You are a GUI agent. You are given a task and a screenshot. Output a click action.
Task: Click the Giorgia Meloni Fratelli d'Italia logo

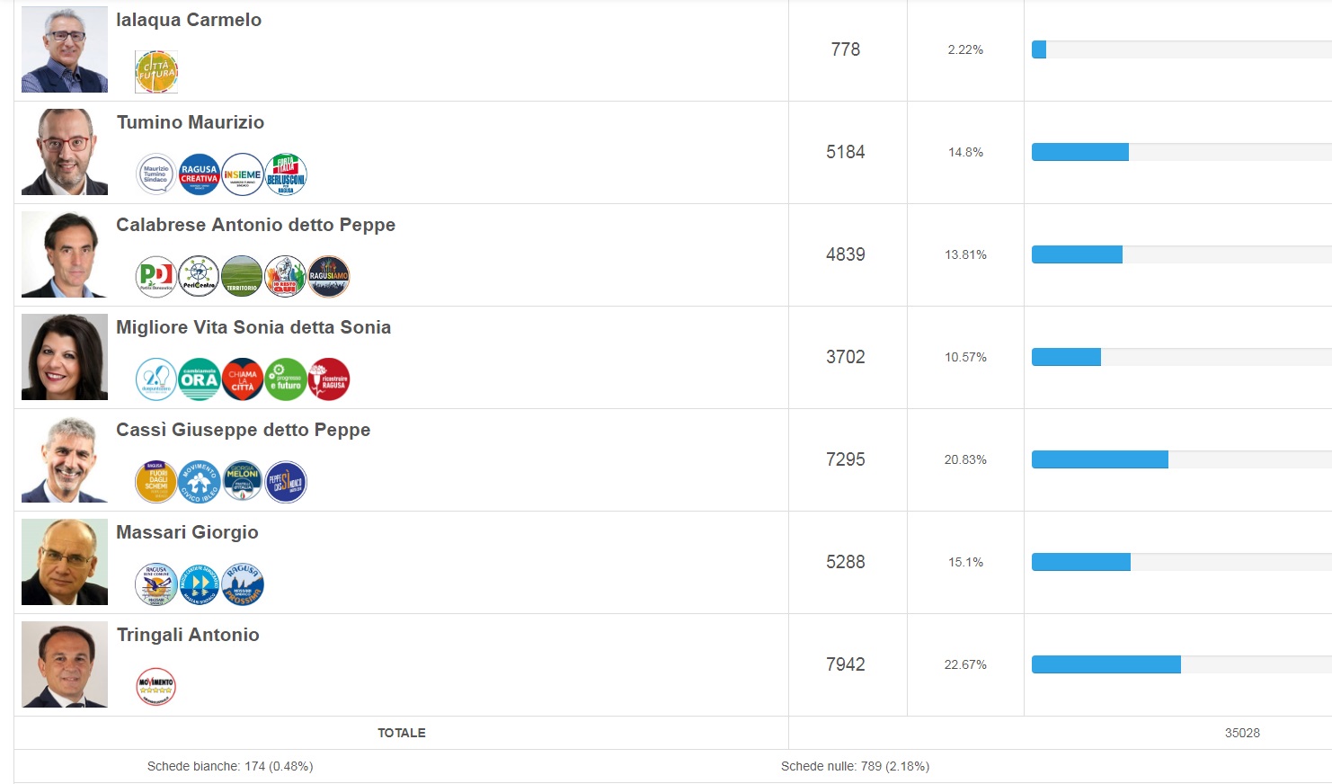[242, 482]
